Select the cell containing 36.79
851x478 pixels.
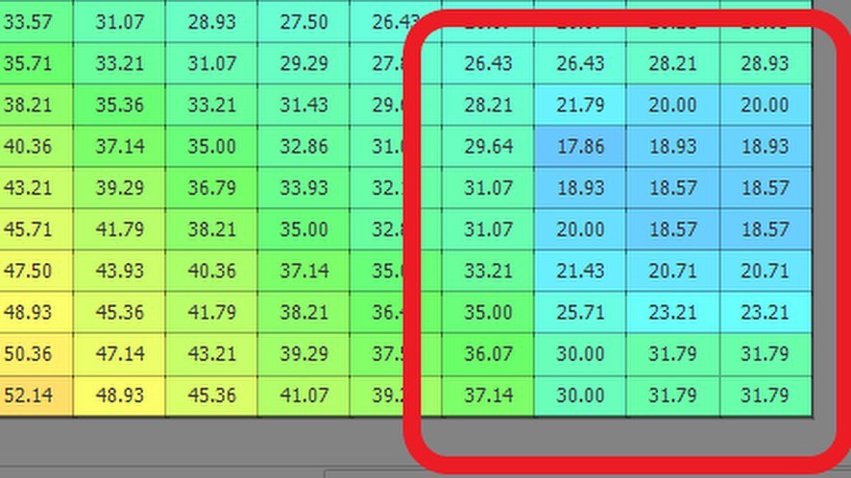[211, 188]
